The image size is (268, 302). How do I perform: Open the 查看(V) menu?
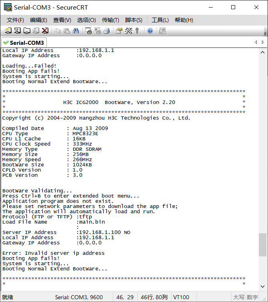pos(62,20)
